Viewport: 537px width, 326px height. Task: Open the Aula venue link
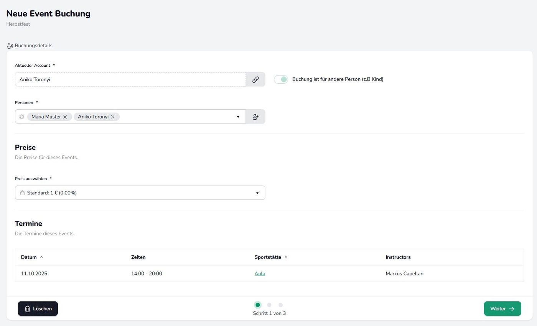[x=260, y=273]
